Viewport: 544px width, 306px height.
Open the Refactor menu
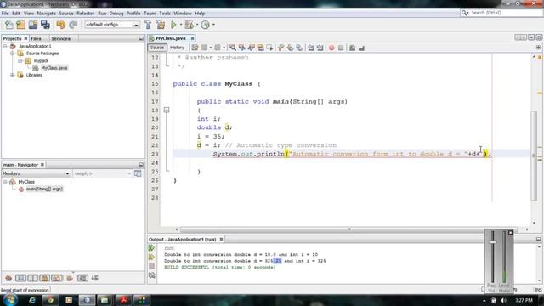[85, 14]
